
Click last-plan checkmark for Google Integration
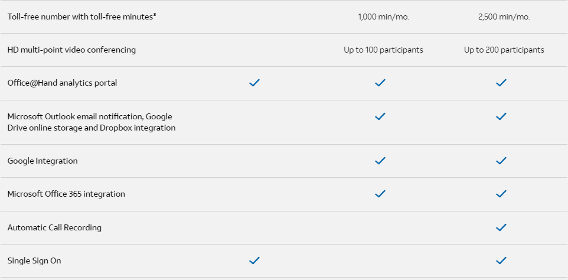click(501, 161)
